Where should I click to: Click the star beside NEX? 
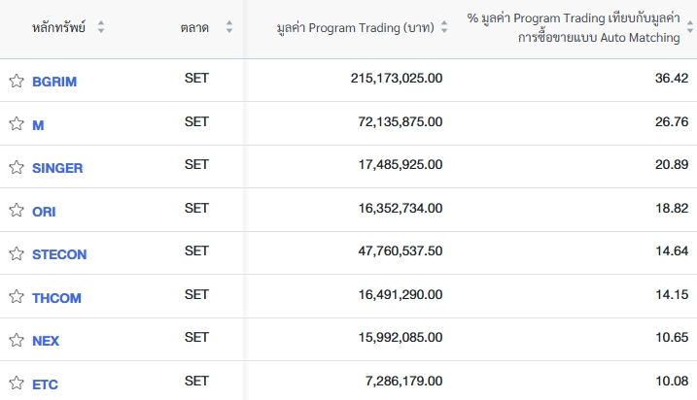click(x=17, y=340)
